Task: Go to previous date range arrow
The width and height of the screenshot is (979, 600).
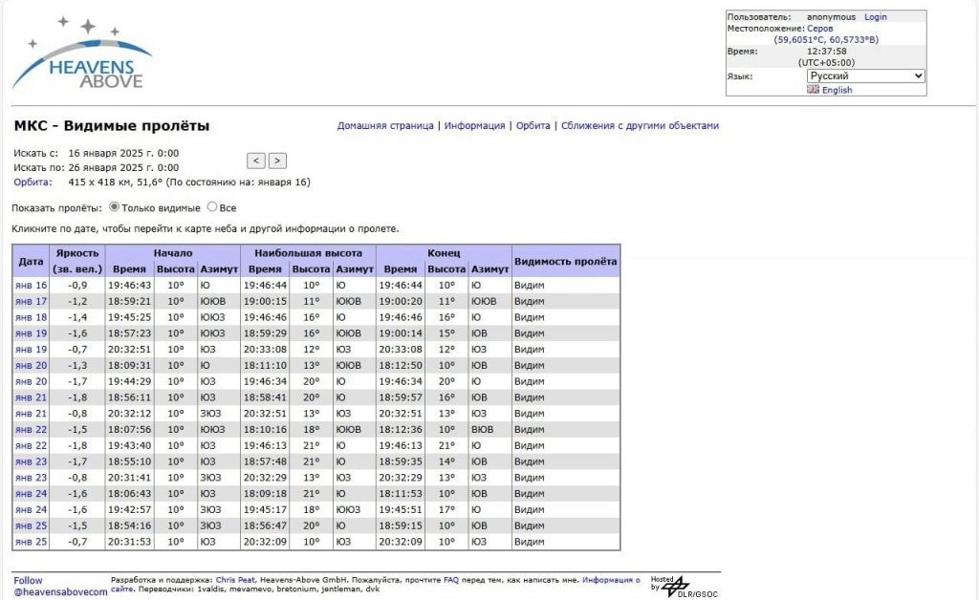Action: (255, 161)
